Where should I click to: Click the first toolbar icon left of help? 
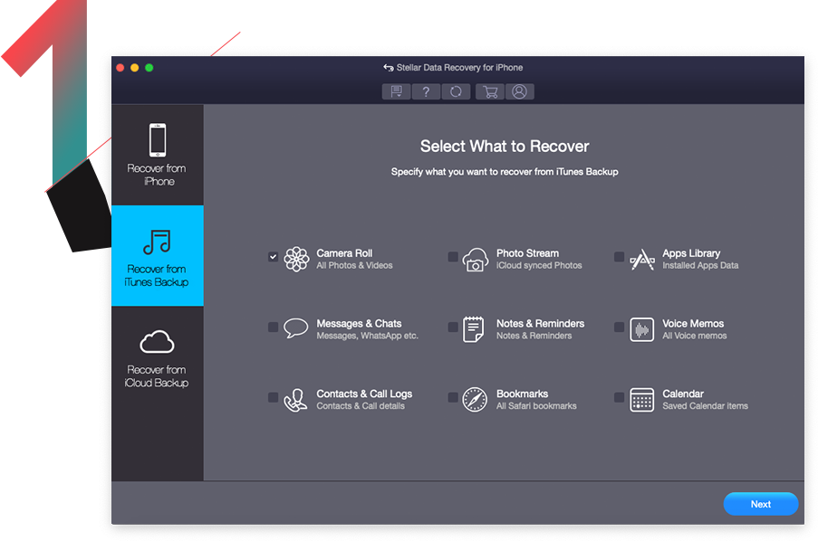coord(396,91)
